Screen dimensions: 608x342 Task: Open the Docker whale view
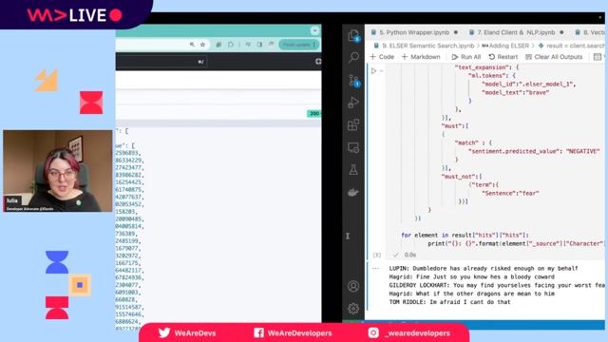point(353,192)
